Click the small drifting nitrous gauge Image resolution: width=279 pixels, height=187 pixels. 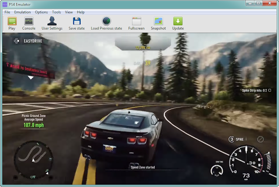217,171
